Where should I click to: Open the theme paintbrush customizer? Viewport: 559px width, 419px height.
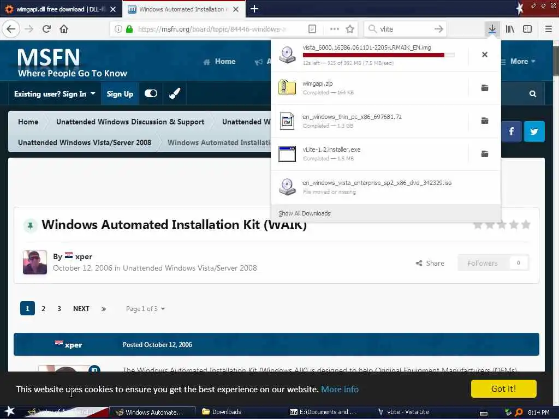(x=174, y=94)
